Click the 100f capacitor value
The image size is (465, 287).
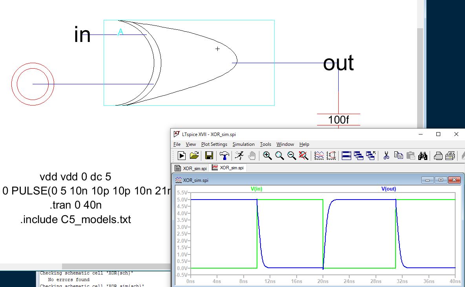click(338, 120)
